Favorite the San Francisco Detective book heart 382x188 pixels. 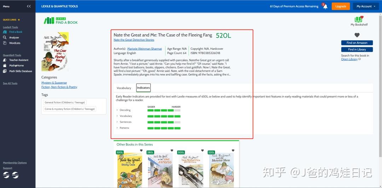tap(202, 151)
